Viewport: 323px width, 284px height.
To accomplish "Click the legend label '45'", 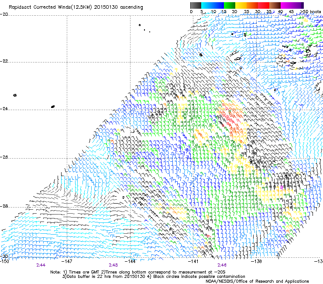I will pyautogui.click(x=291, y=12).
